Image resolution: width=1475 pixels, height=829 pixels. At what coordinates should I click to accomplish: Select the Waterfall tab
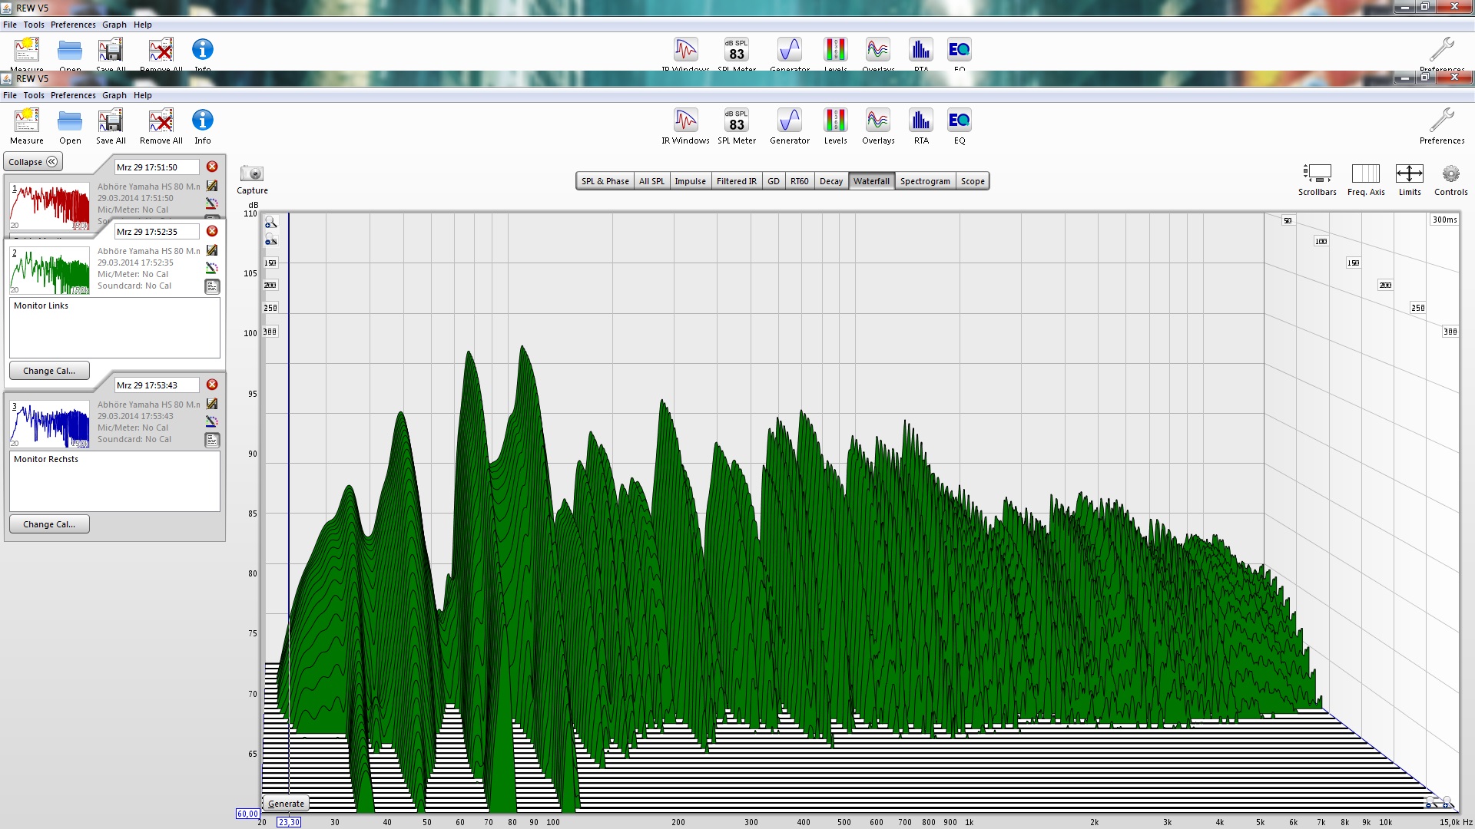click(871, 181)
